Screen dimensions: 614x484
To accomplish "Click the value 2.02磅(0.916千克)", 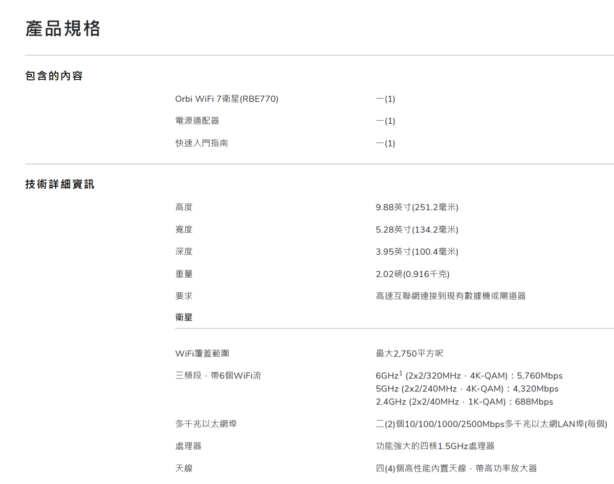I will (x=412, y=274).
